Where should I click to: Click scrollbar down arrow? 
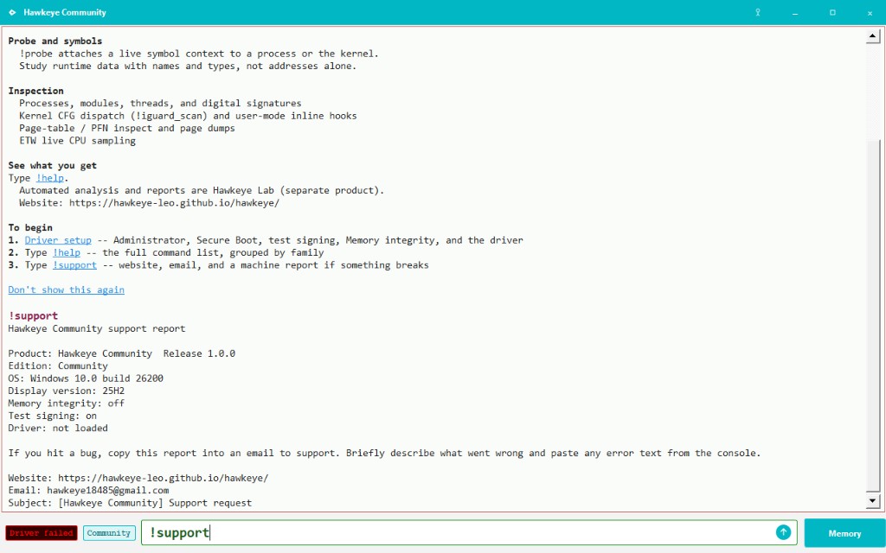coord(872,500)
